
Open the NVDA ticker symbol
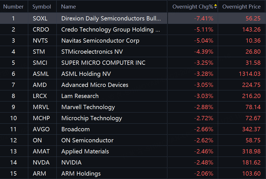click(x=41, y=163)
